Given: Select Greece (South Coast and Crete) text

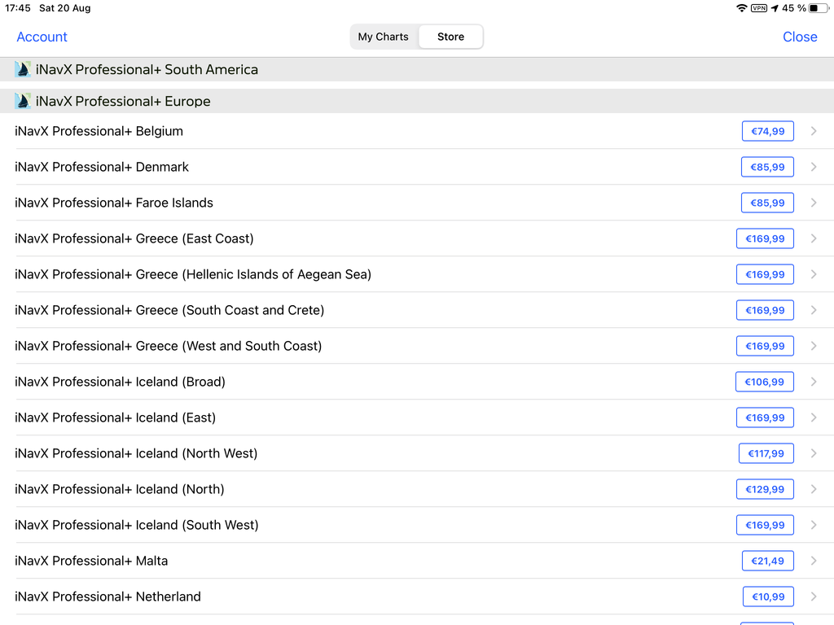Looking at the screenshot, I should (230, 310).
